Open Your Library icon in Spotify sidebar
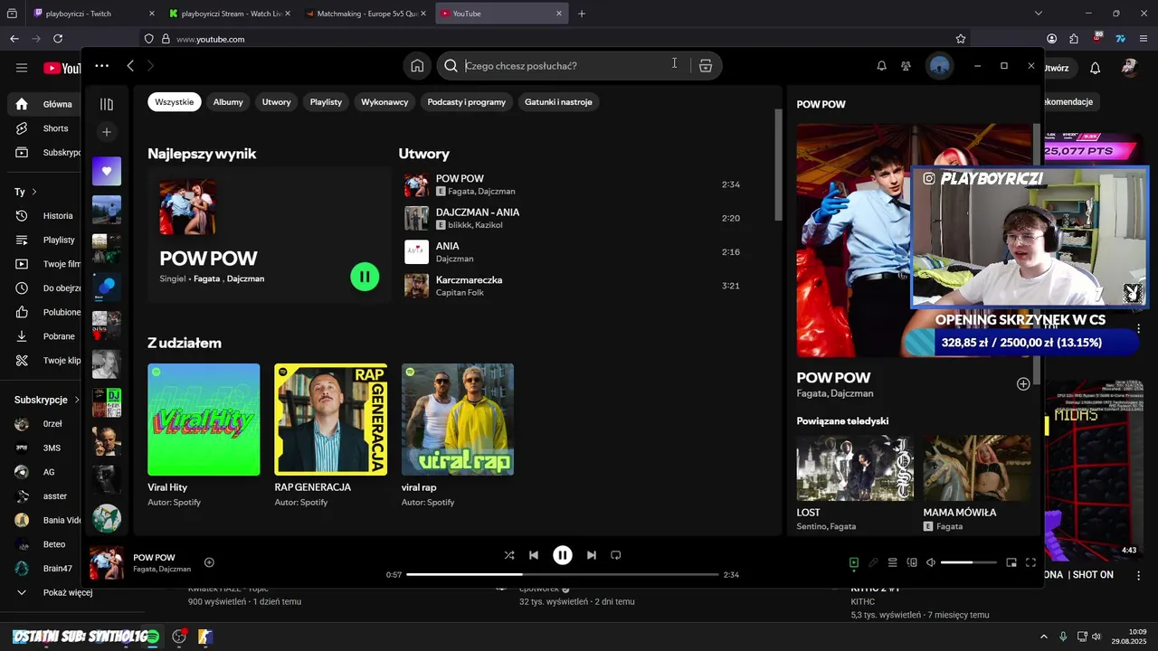The image size is (1158, 651). (x=107, y=104)
